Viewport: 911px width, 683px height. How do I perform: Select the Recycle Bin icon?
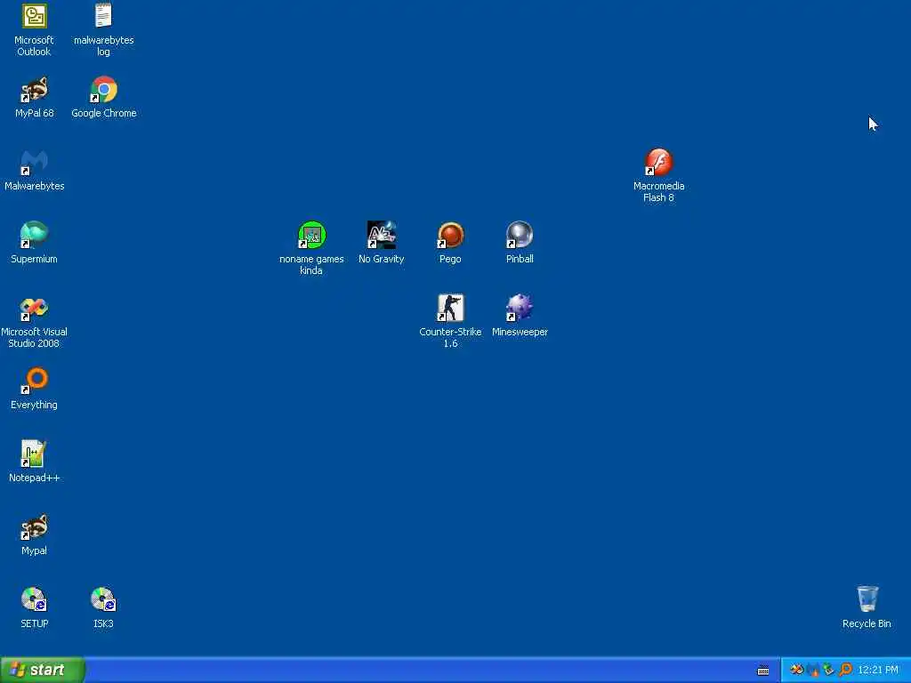pos(867,607)
